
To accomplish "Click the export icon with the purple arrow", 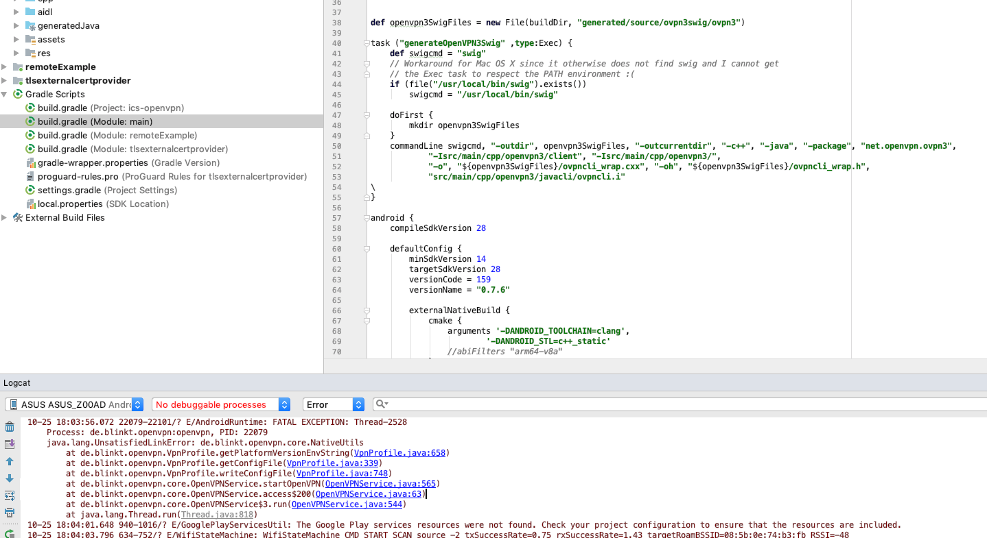I will coord(9,443).
